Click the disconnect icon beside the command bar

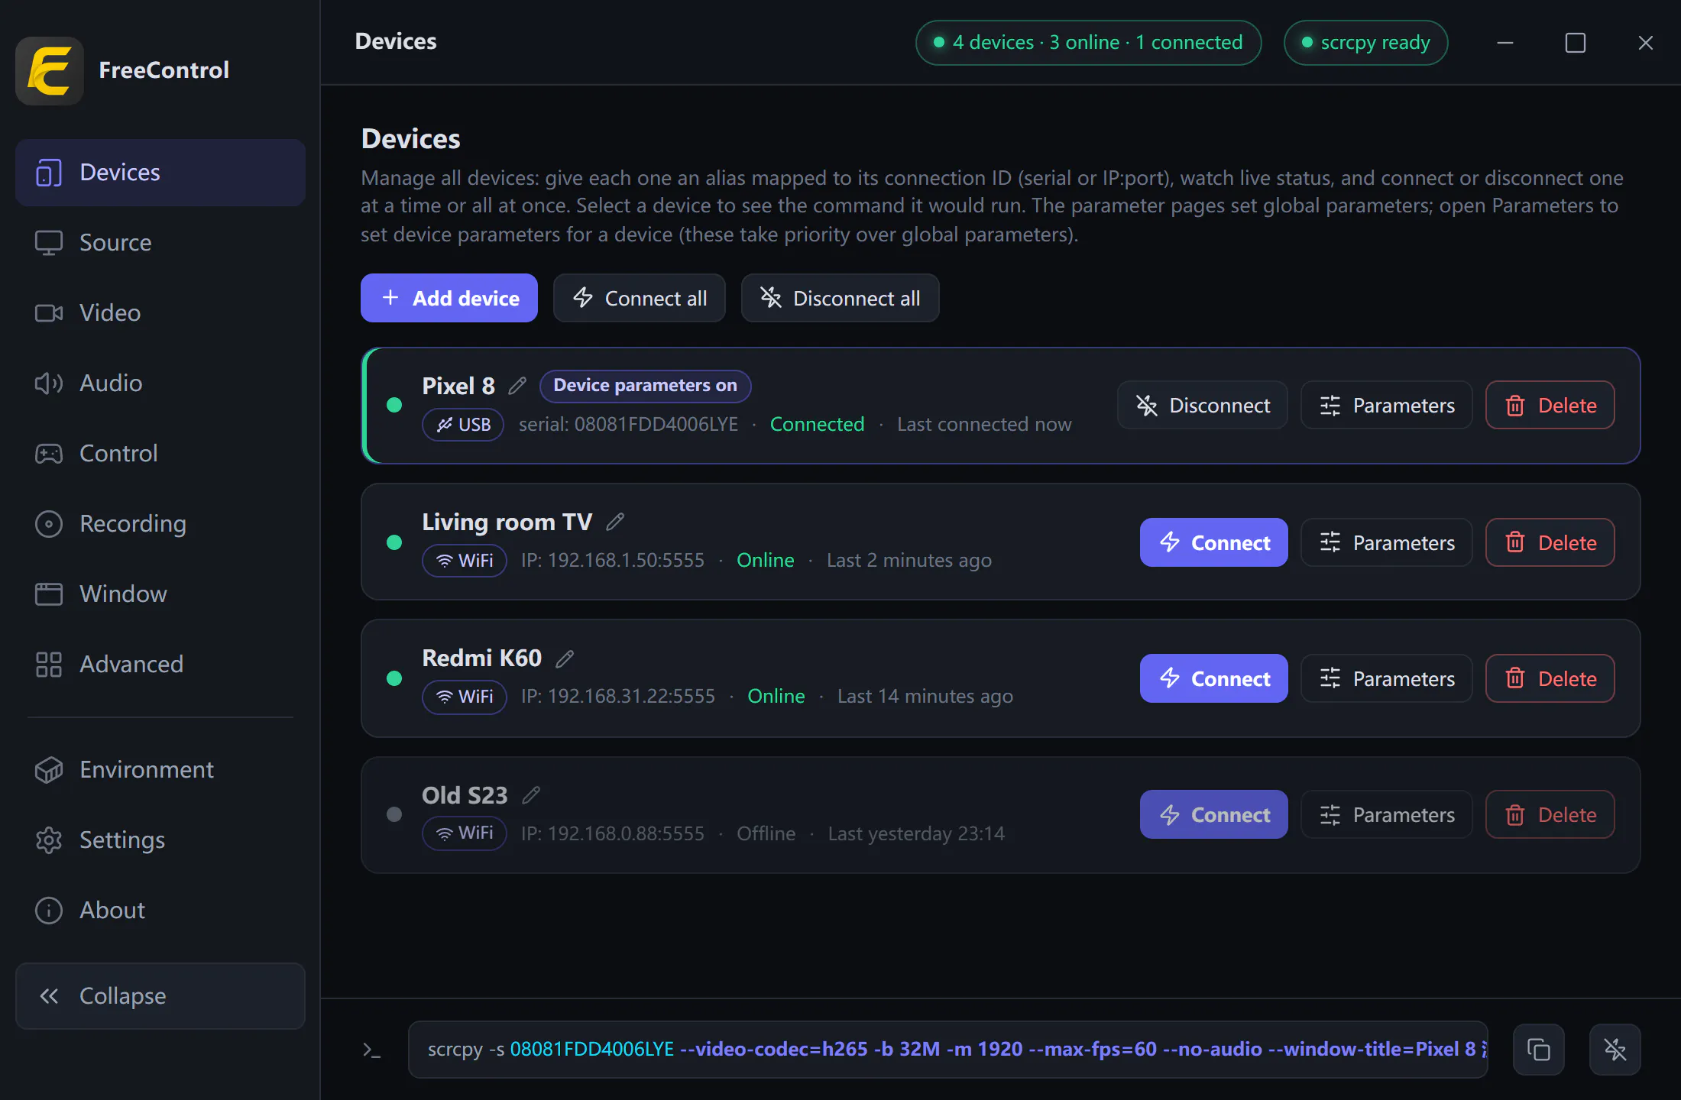(1615, 1050)
